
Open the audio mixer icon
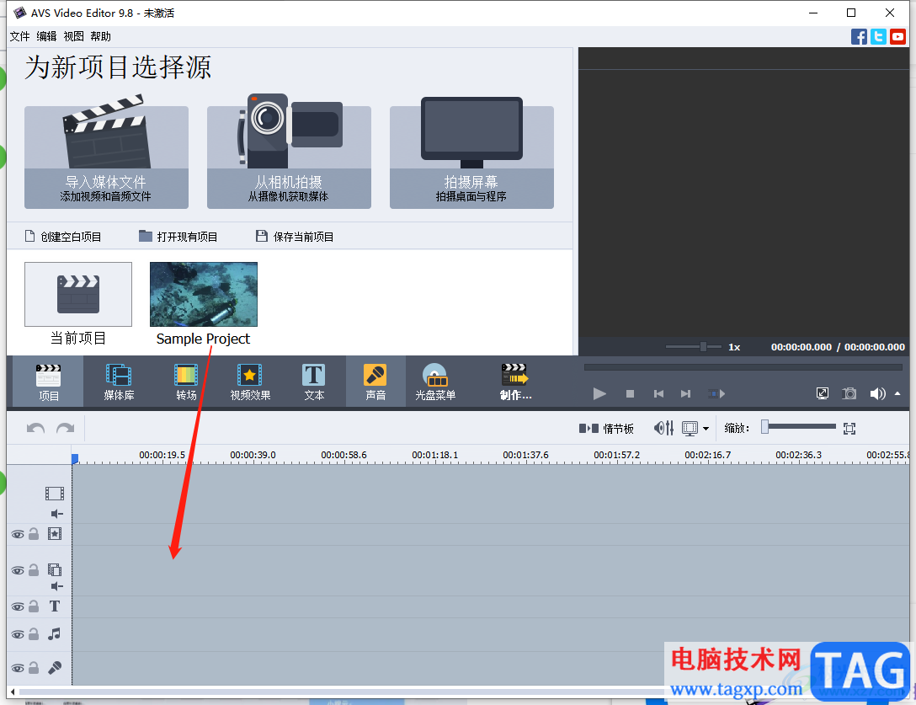coord(663,429)
